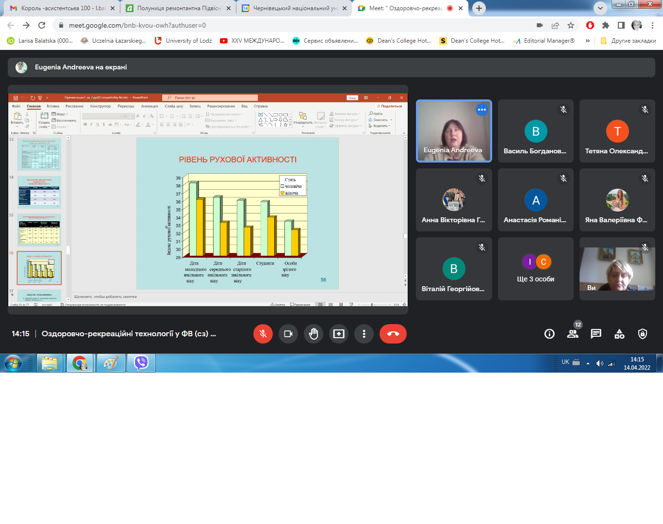Open options dots on Eugenia Andreeva tile
Screen dimensions: 663x524
coord(481,110)
